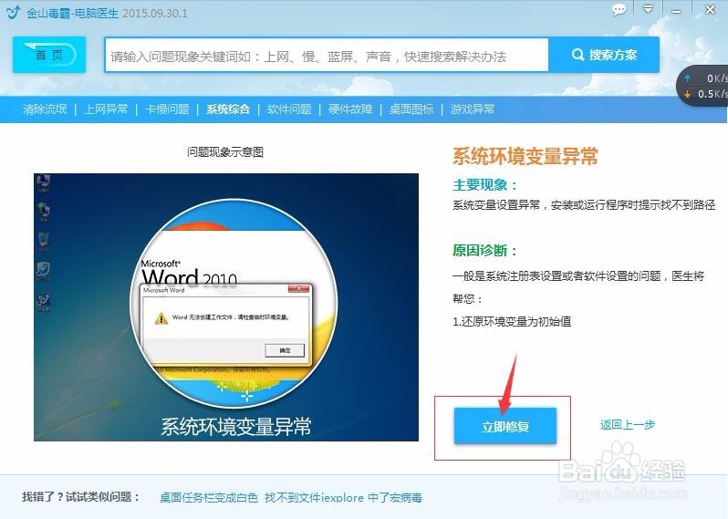Click the feedback speech bubble icon

pos(619,10)
